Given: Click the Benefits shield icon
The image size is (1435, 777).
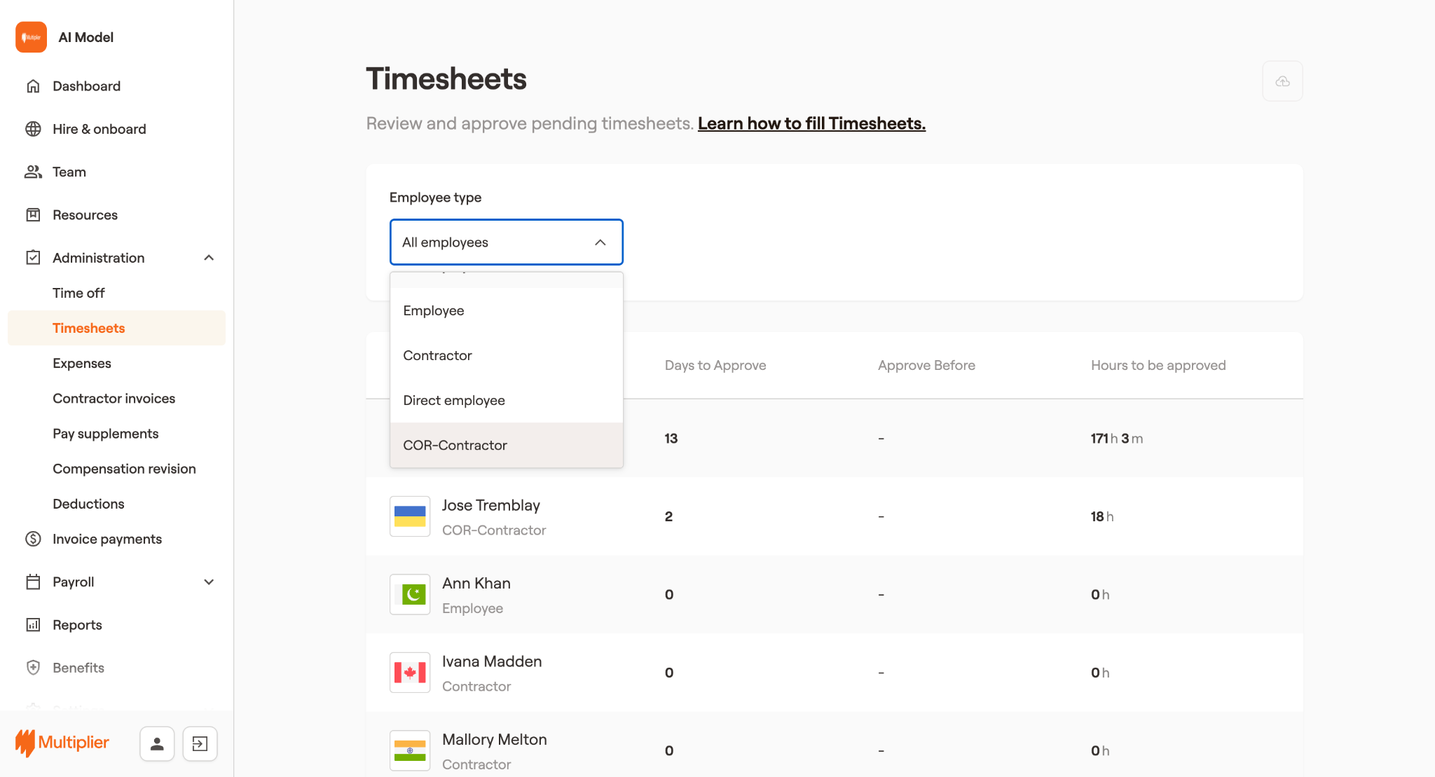Looking at the screenshot, I should pos(33,668).
